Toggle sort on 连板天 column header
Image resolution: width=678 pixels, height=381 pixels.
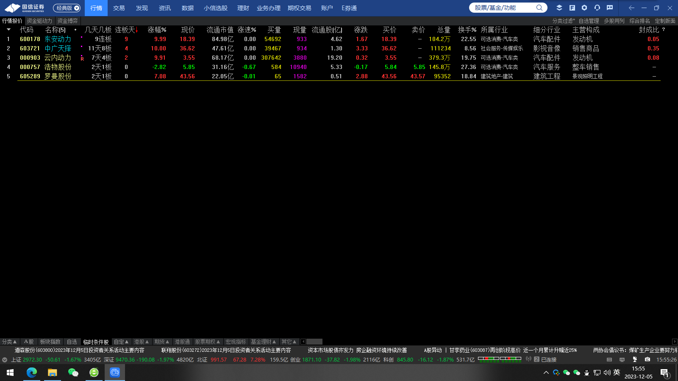tap(126, 30)
